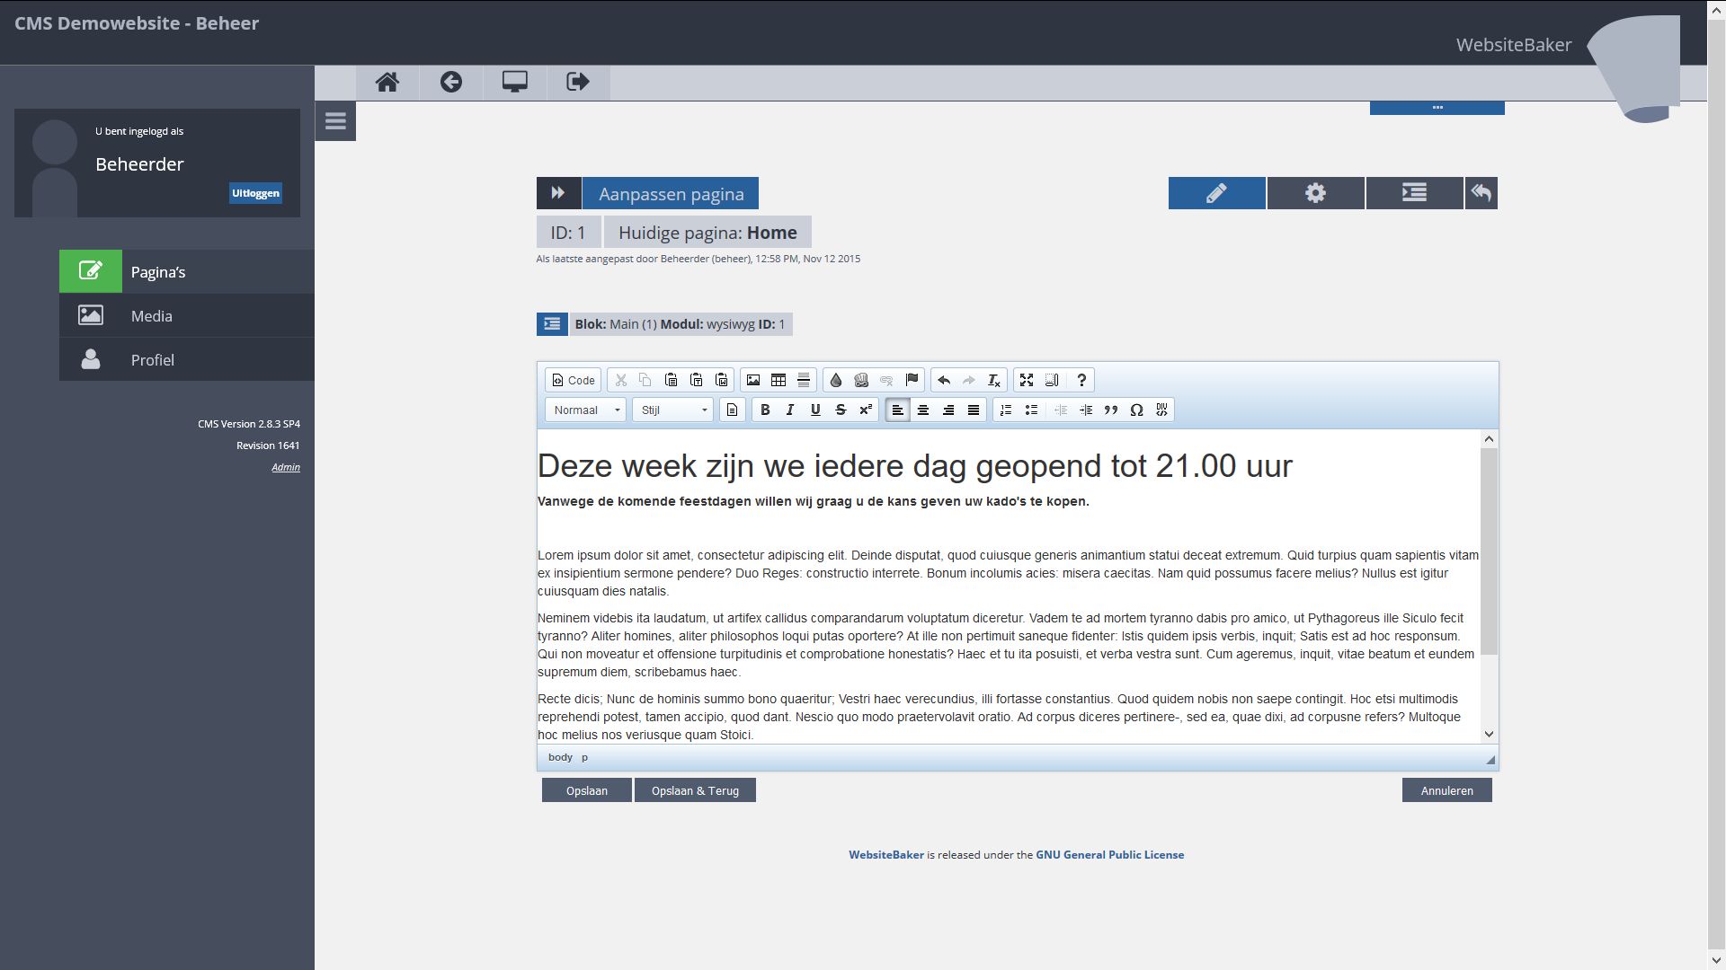
Task: Align text right
Action: click(x=948, y=410)
